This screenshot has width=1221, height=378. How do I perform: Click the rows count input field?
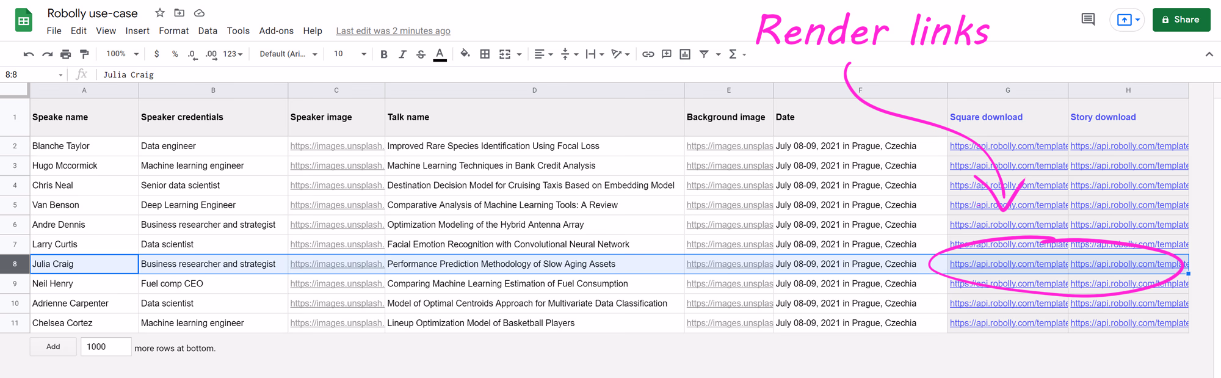point(105,347)
